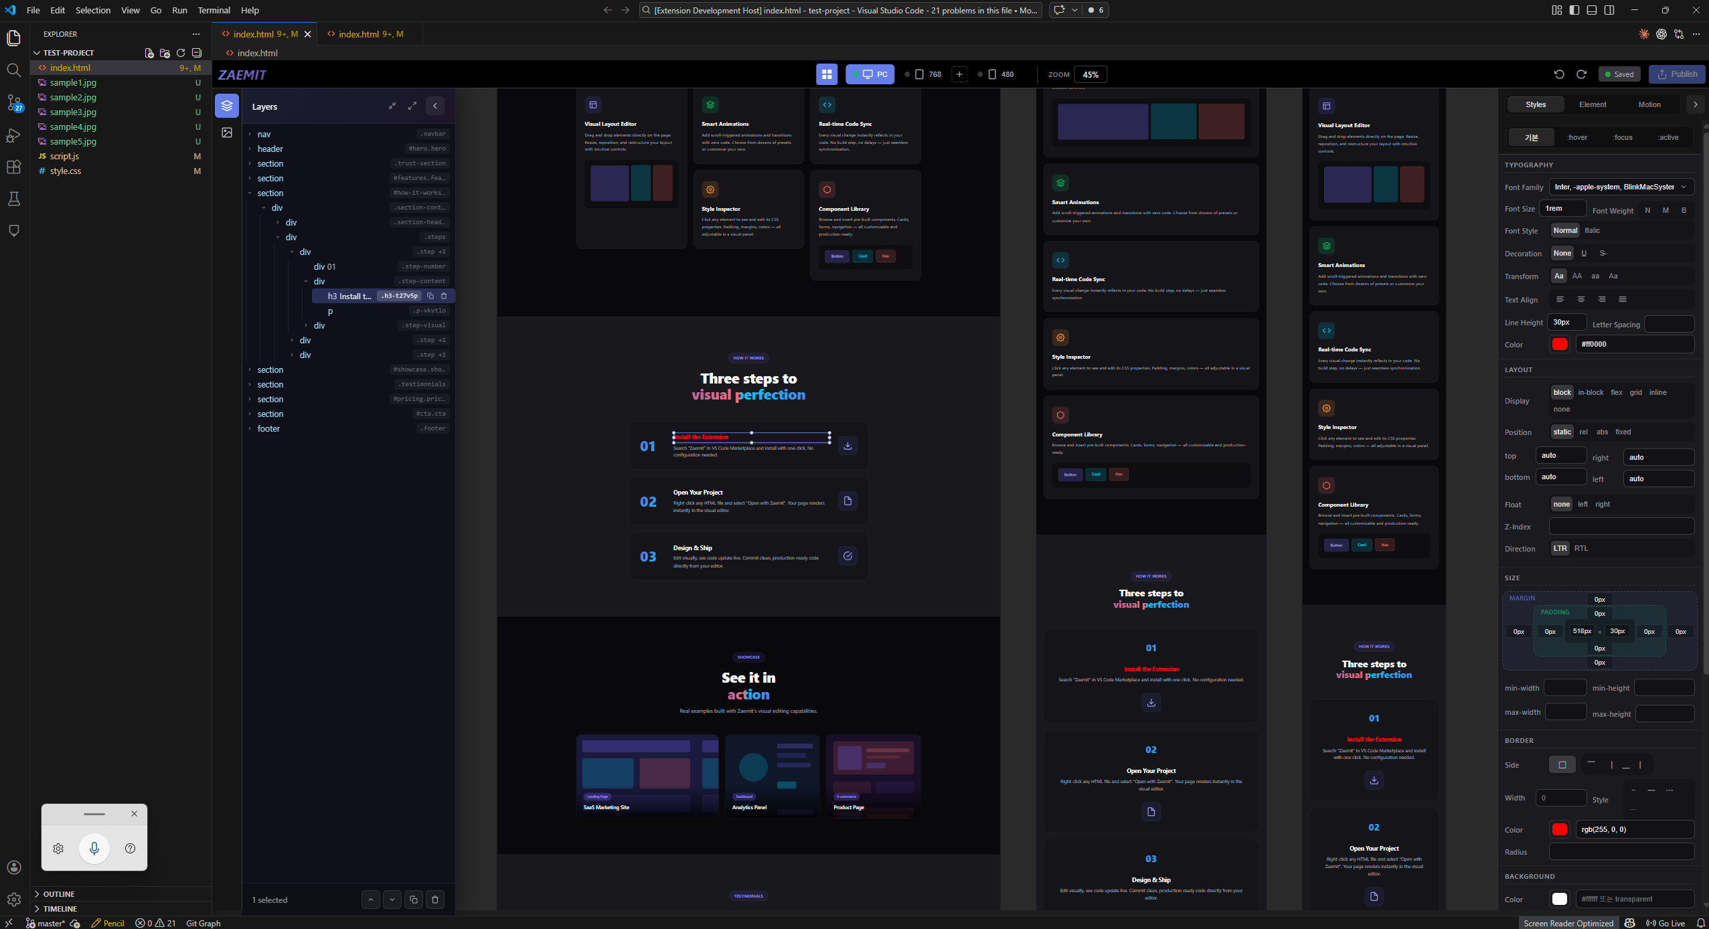Collapse the header layer in the Layers tree

pyautogui.click(x=250, y=149)
